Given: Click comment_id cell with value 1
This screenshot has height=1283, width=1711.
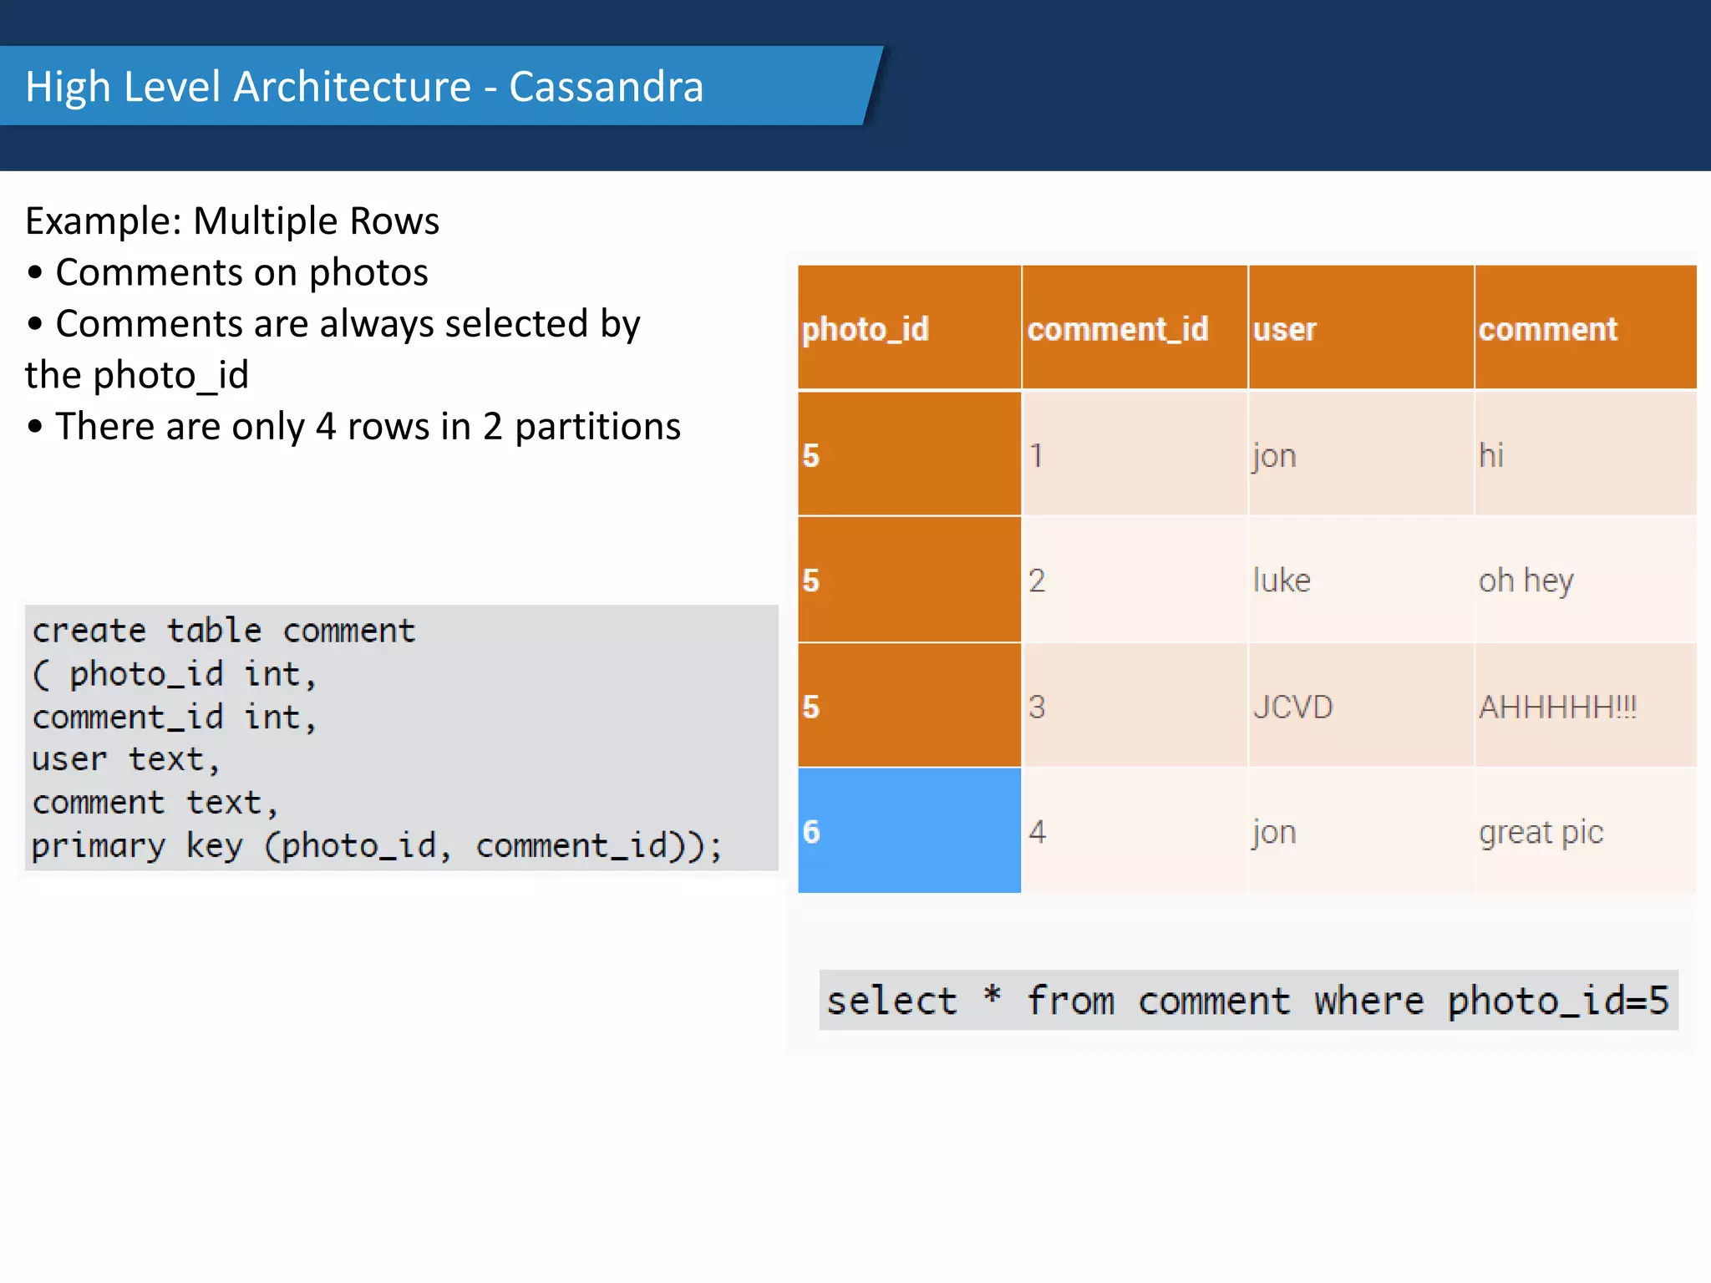Looking at the screenshot, I should click(1036, 455).
